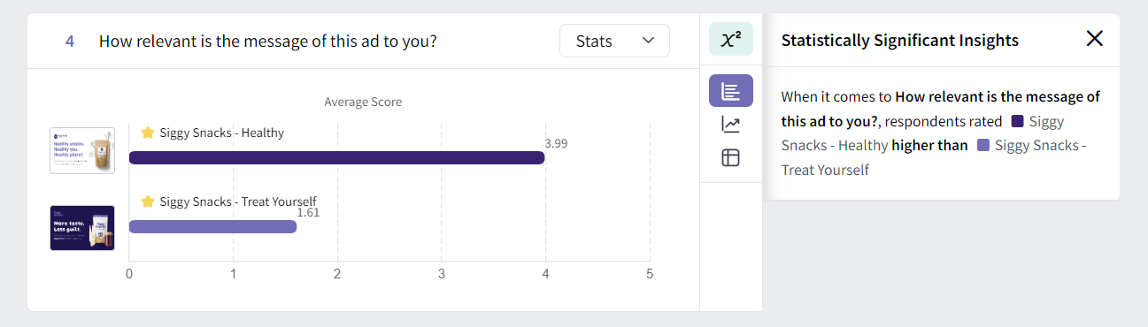Toggle the chi-square significance insights icon

(x=730, y=40)
